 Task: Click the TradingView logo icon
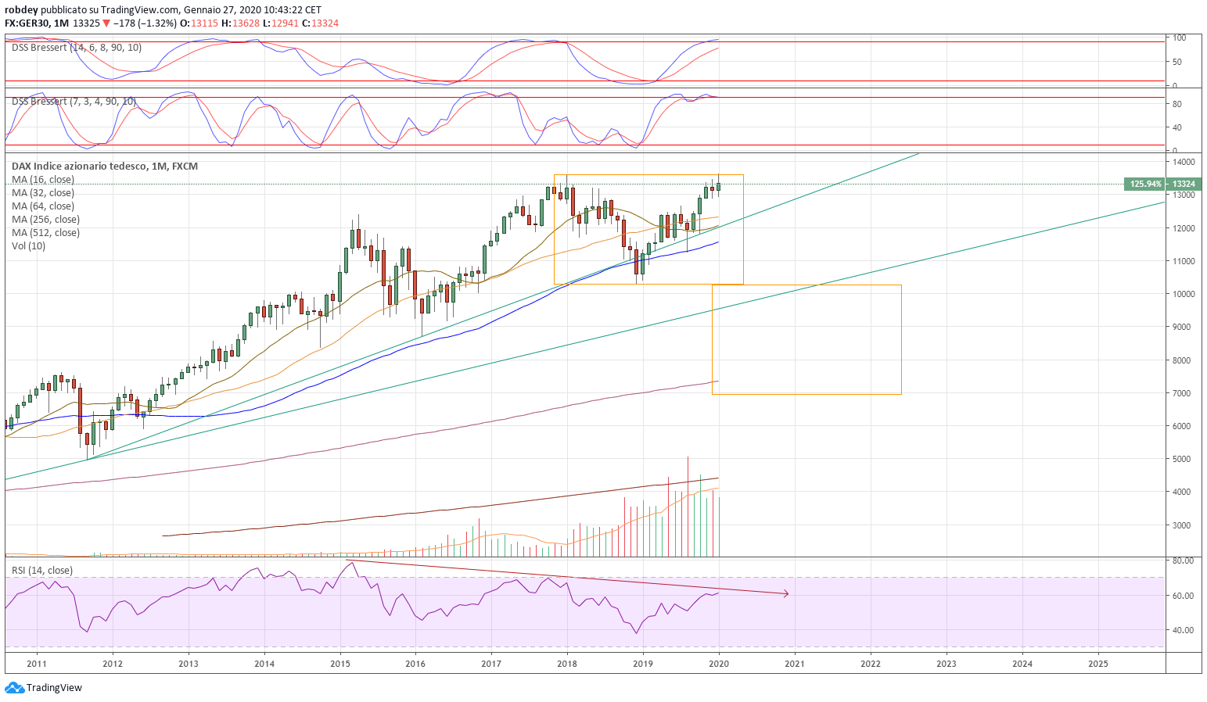14,688
